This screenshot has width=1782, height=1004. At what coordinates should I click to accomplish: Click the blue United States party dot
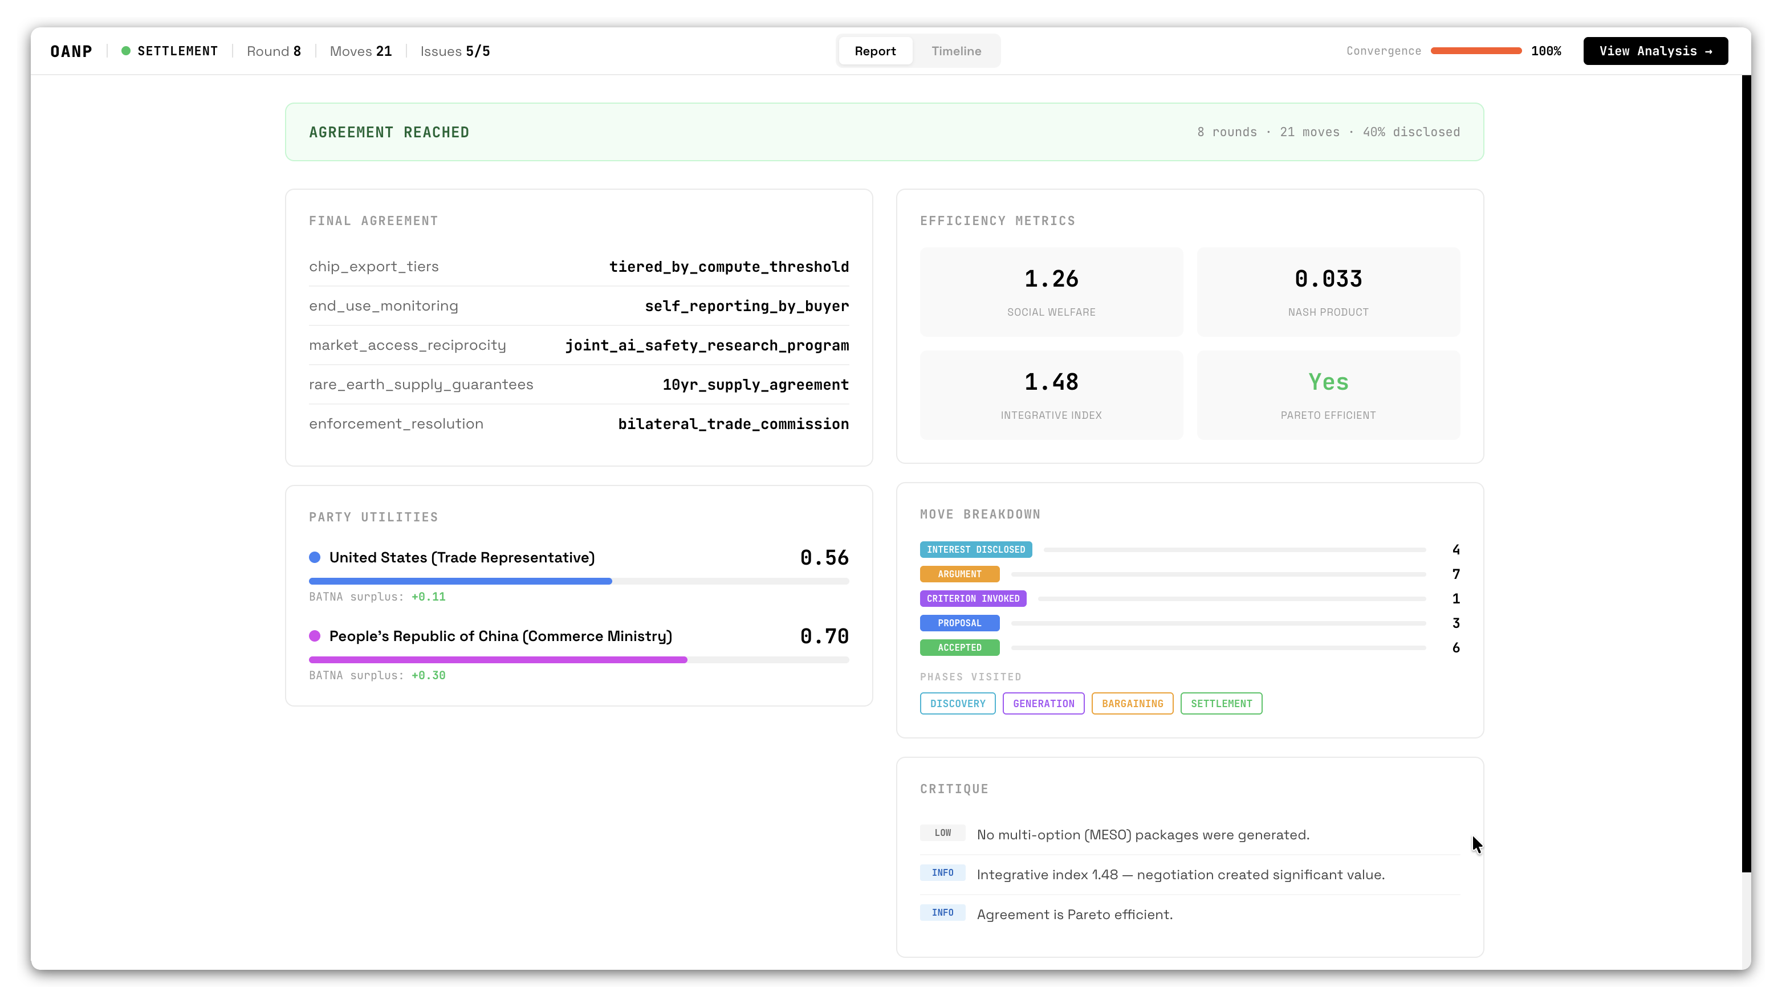[315, 557]
